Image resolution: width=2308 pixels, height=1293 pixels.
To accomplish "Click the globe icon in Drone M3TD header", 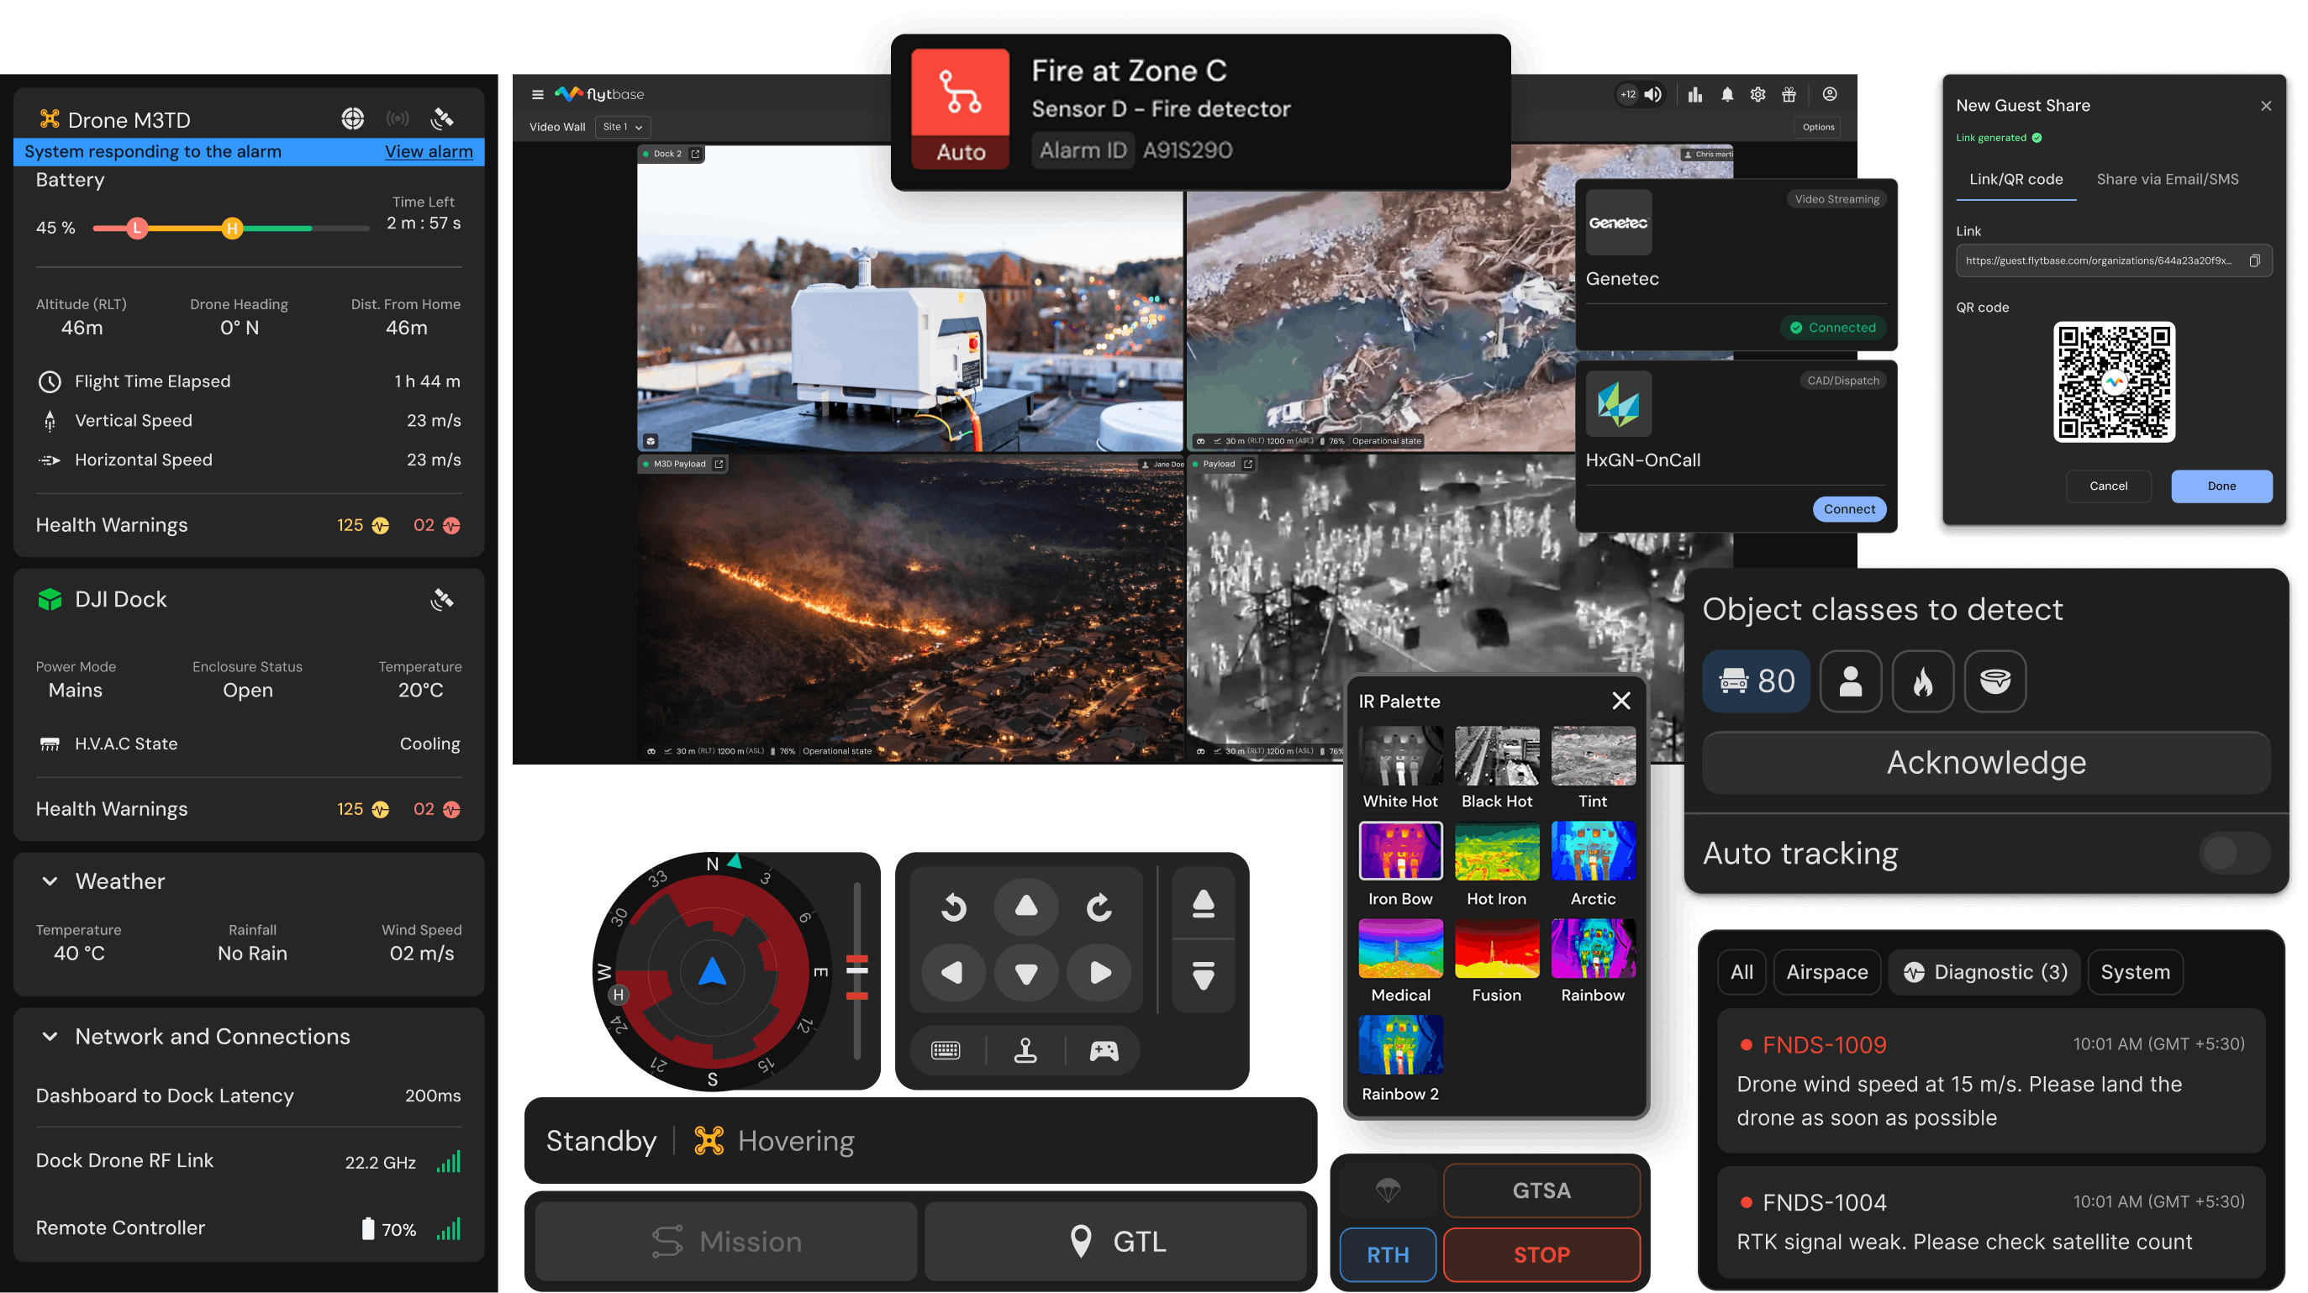I will pyautogui.click(x=352, y=118).
